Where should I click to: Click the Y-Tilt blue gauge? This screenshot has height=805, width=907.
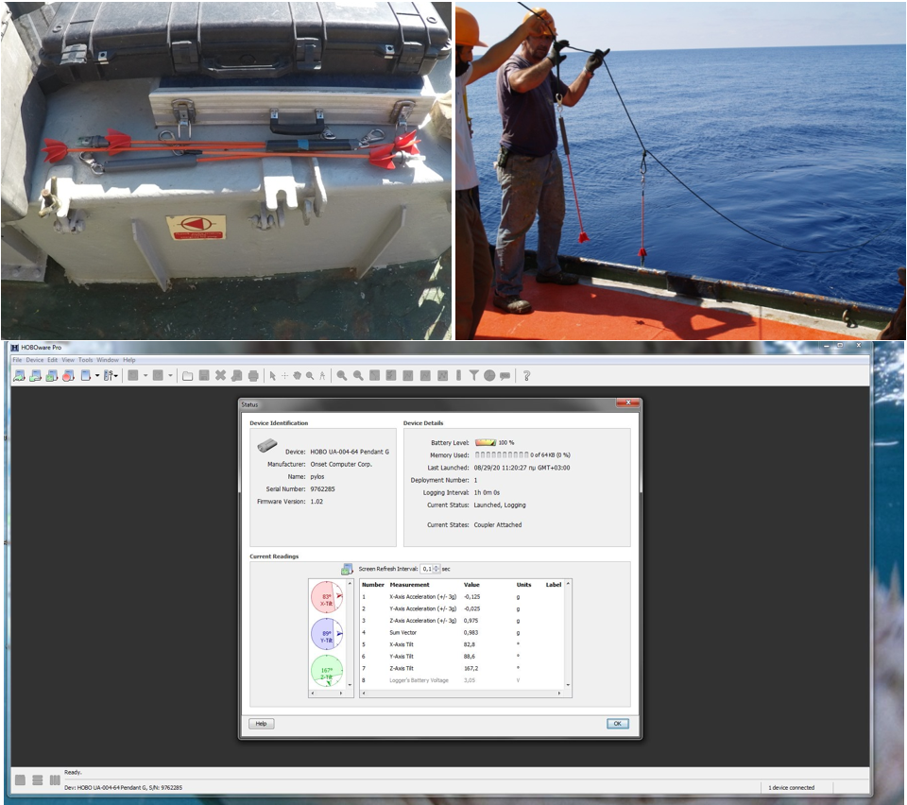pyautogui.click(x=327, y=634)
